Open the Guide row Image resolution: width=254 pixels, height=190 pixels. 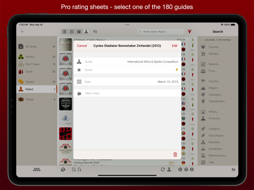tap(127, 61)
